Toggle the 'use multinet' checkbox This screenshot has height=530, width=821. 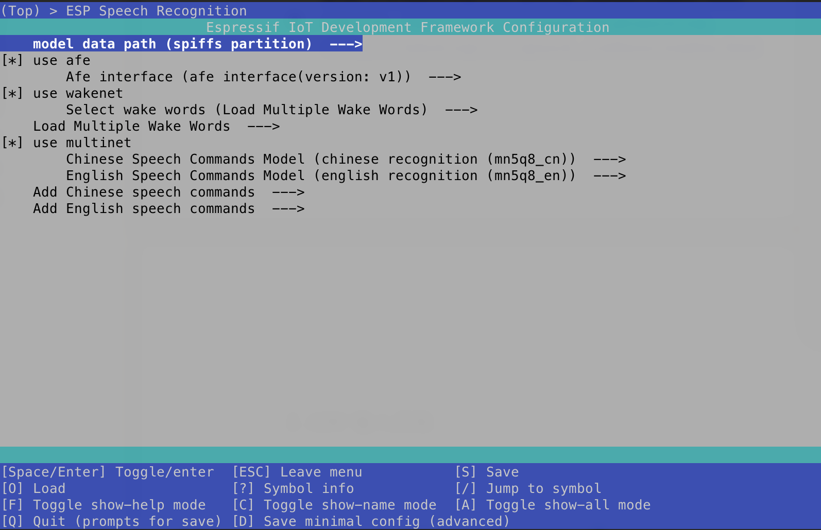[12, 143]
